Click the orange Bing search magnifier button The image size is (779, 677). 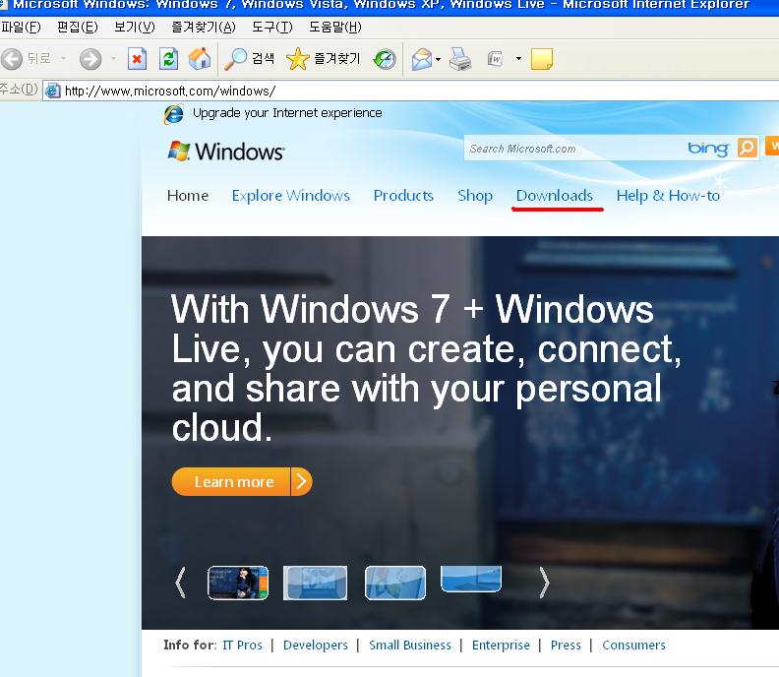pyautogui.click(x=748, y=148)
